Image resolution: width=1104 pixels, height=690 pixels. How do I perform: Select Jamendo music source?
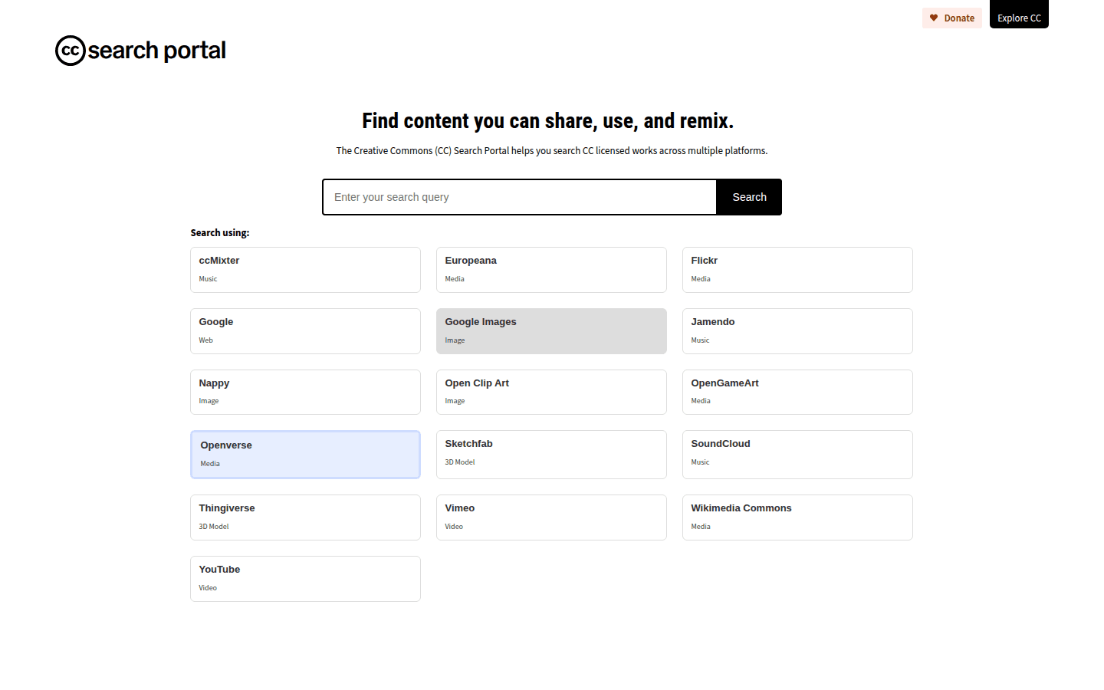pyautogui.click(x=797, y=331)
